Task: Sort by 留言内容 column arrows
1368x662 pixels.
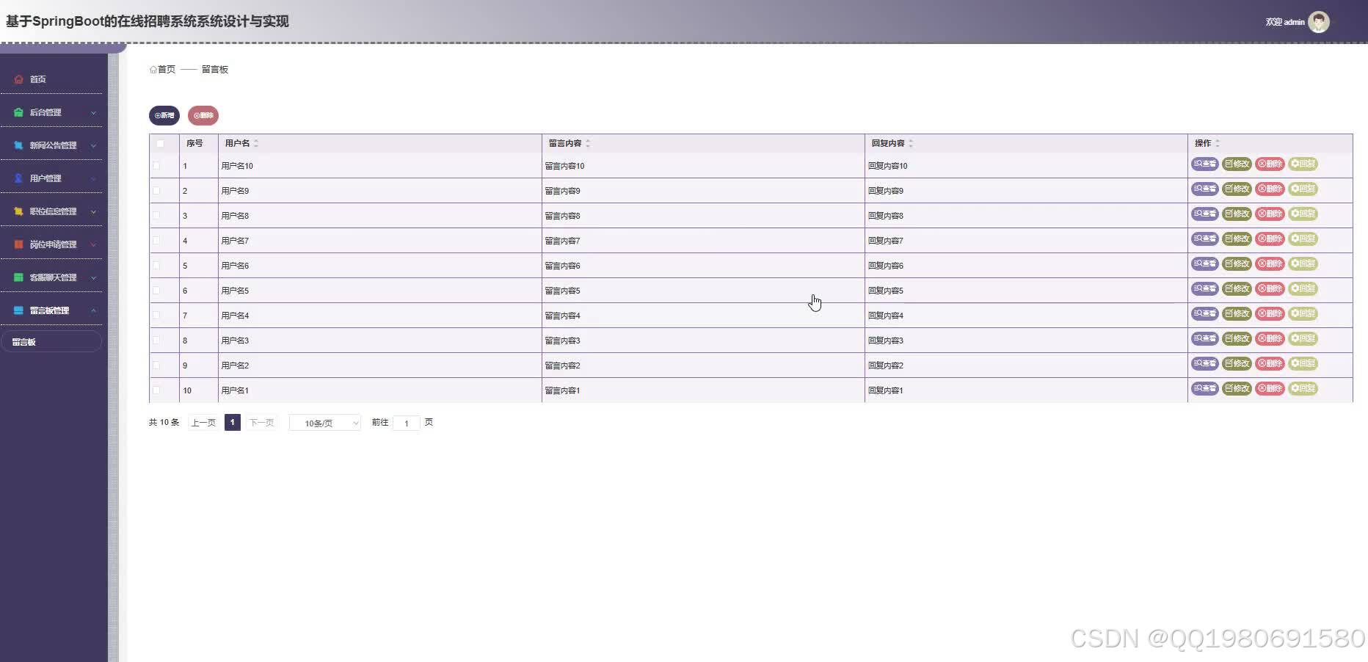Action: point(588,144)
